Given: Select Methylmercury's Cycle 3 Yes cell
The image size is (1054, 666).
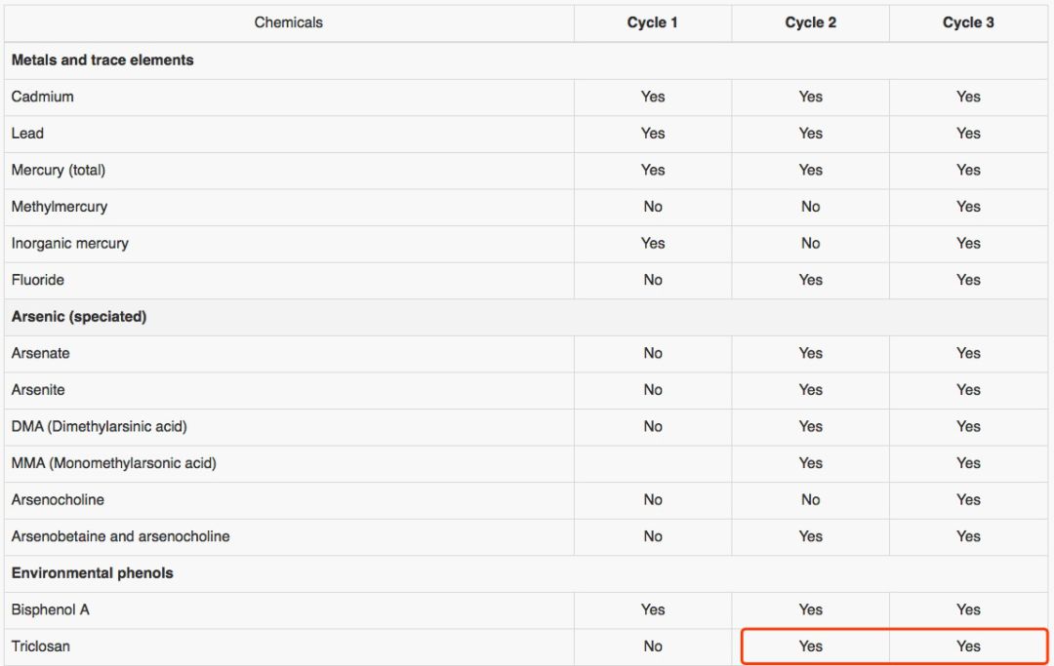Looking at the screenshot, I should [x=968, y=207].
